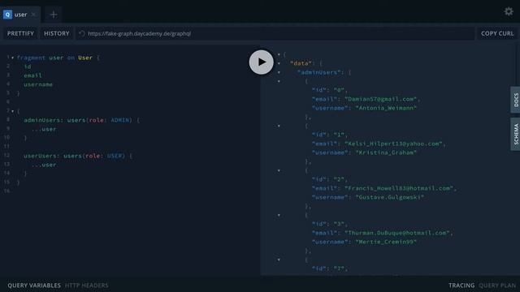The image size is (520, 292).
Task: Open the TRACING panel
Action: click(x=461, y=286)
